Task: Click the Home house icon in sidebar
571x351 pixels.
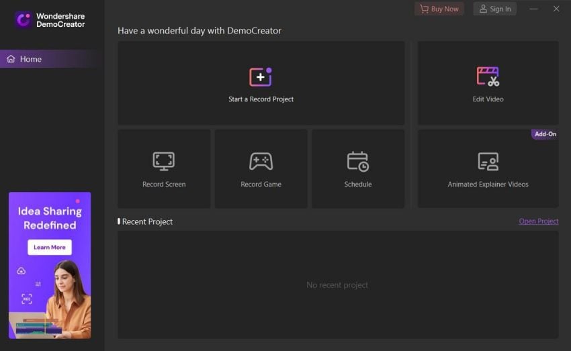Action: [11, 59]
